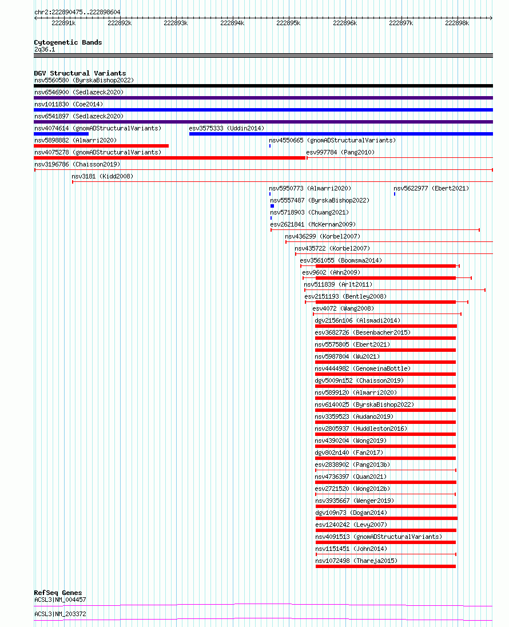Screen dimensions: 509x627
Task: Select the nsv5898882 (Almarri2020) red bar
Action: point(101,145)
